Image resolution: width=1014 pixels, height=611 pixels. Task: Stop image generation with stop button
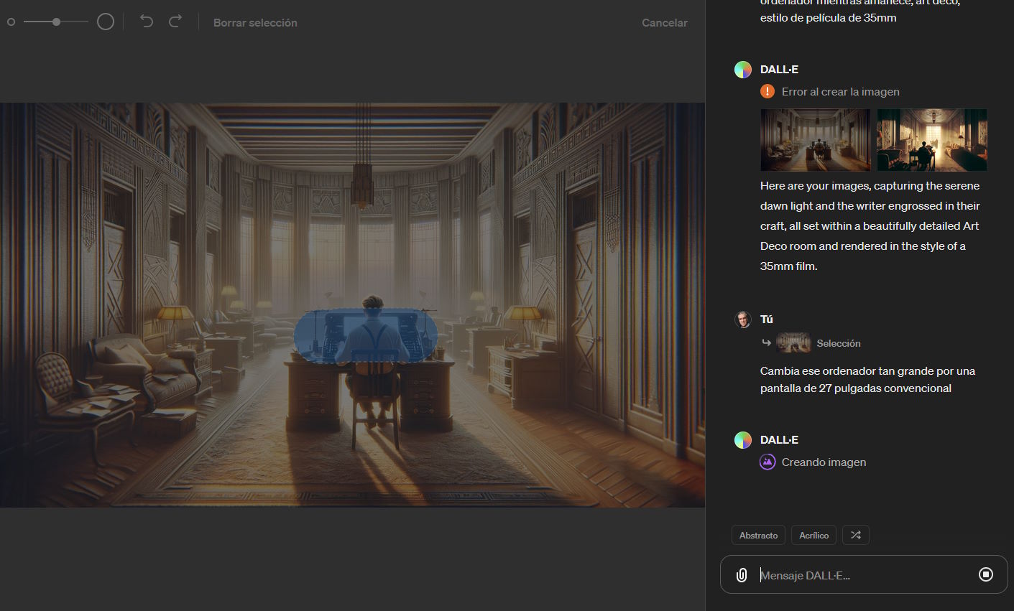tap(986, 574)
